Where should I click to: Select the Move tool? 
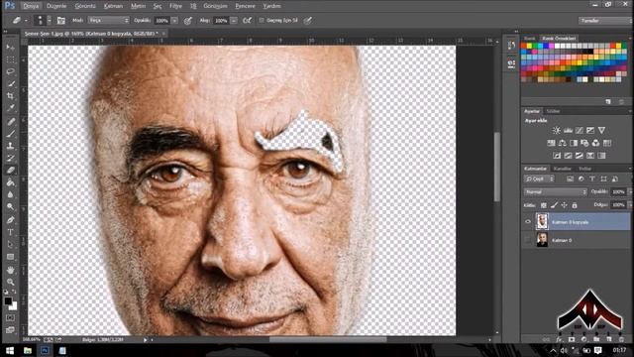point(11,48)
